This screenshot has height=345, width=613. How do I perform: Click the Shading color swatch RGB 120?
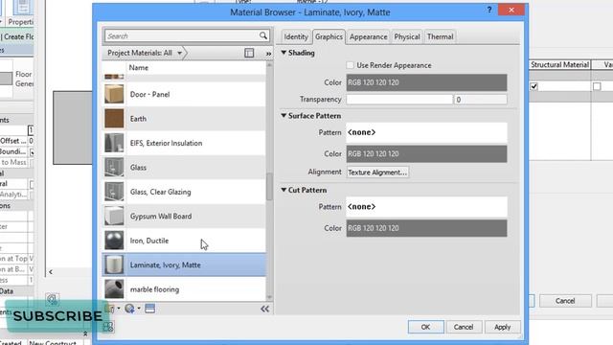pos(426,82)
